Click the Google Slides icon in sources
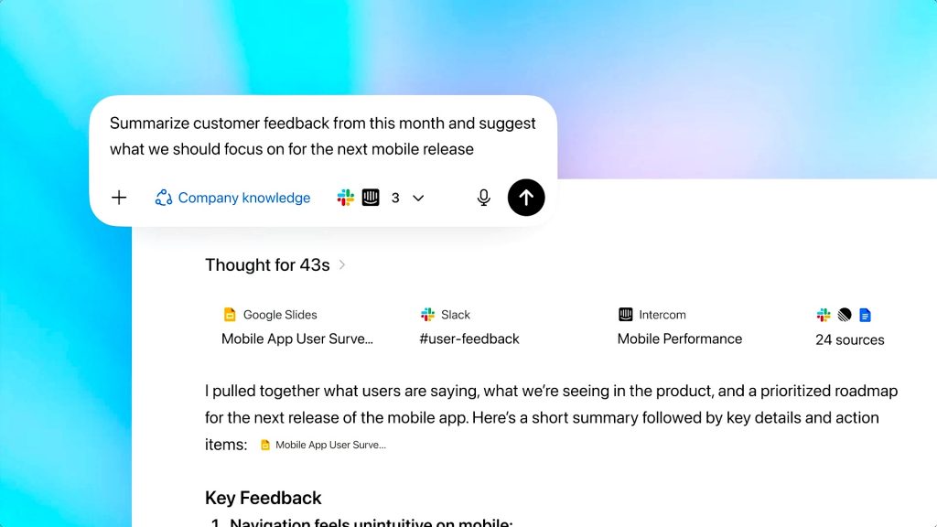This screenshot has height=527, width=937. click(230, 315)
